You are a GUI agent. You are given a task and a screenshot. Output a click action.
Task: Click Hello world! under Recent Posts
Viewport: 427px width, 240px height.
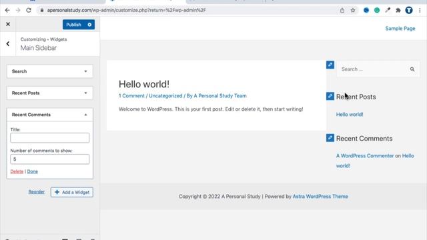click(350, 115)
